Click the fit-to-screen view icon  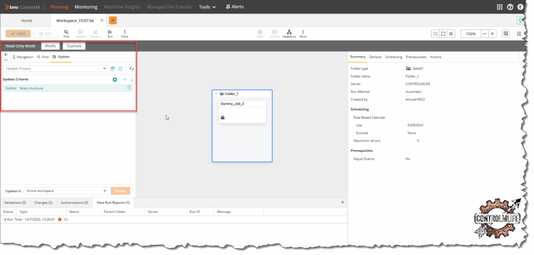[443, 33]
